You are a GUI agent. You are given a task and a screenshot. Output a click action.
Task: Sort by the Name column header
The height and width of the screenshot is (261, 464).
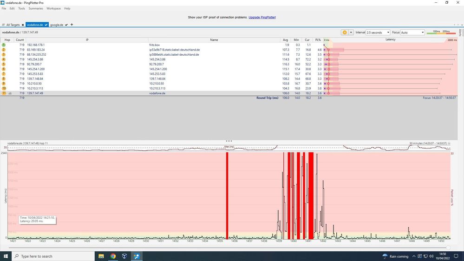pyautogui.click(x=214, y=39)
